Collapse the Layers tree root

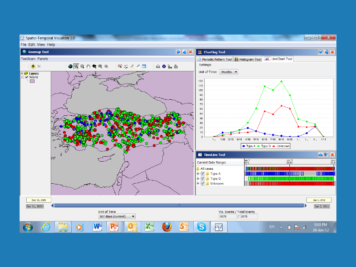tap(22, 74)
